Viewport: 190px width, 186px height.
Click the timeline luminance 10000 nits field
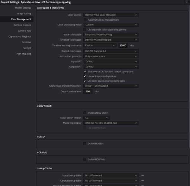coord(123,45)
